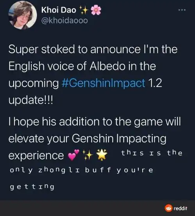This screenshot has height=216, width=195.
Task: Click the sparkles emoji beside Khoi Dao
Action: tap(84, 10)
